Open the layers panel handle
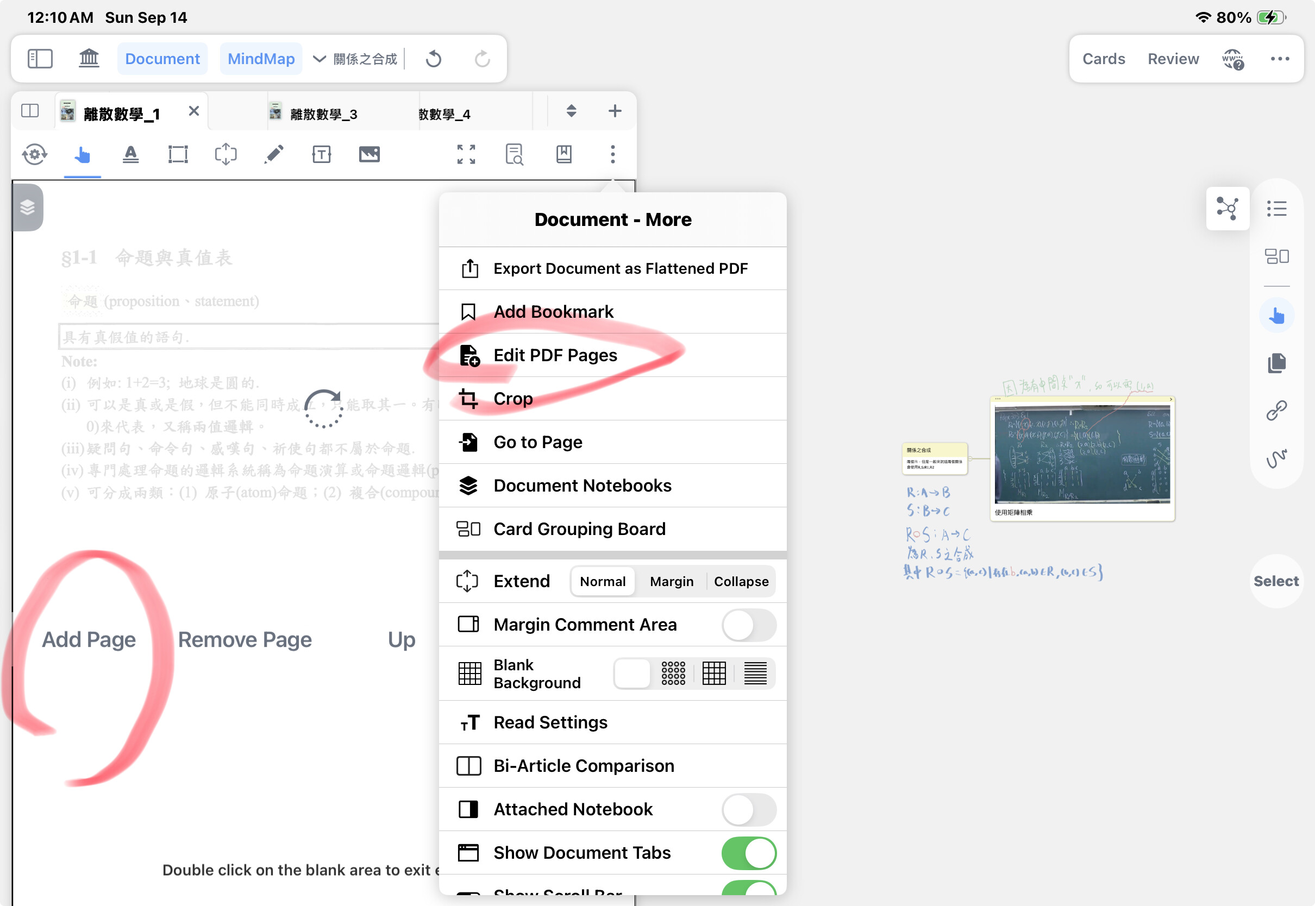 click(27, 207)
